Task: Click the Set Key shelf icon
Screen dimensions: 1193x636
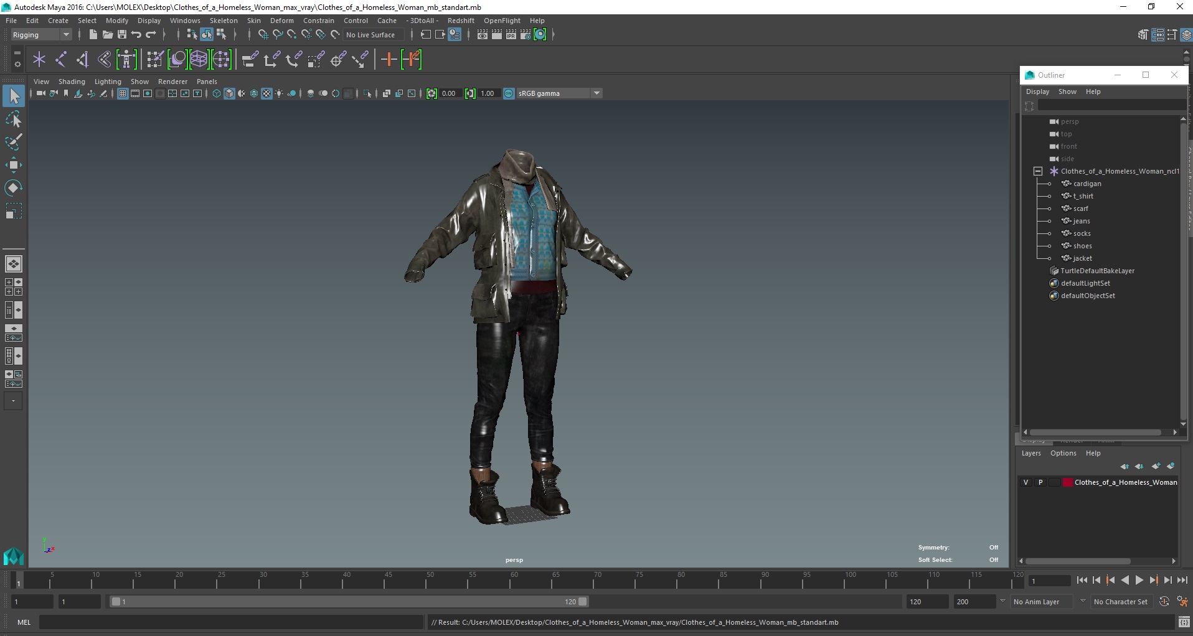Action: tap(389, 60)
